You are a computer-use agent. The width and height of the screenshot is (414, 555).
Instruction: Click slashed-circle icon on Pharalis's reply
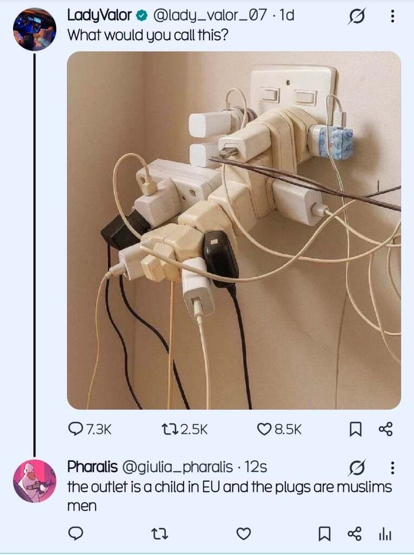pos(357,467)
